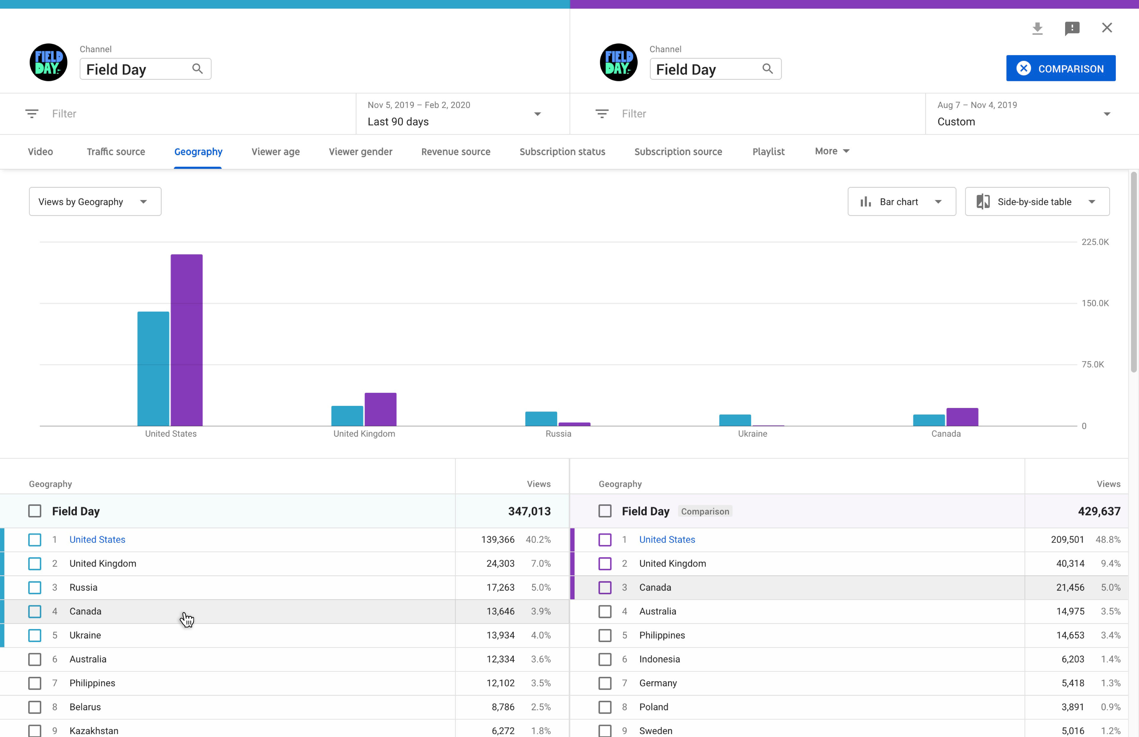Toggle the comparison Field Day total checkbox
The width and height of the screenshot is (1139, 737).
click(x=605, y=511)
